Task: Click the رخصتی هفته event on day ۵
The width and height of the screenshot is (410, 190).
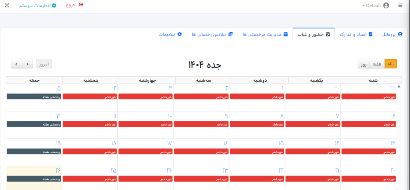Action: point(34,97)
